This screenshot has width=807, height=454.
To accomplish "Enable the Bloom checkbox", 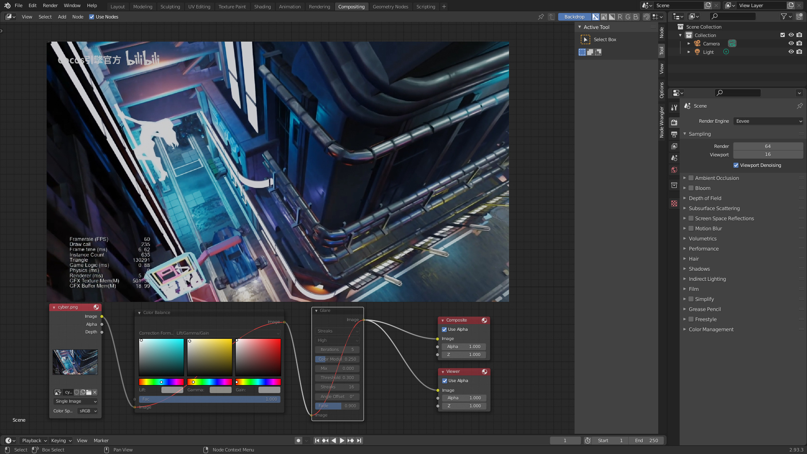I will coord(691,188).
